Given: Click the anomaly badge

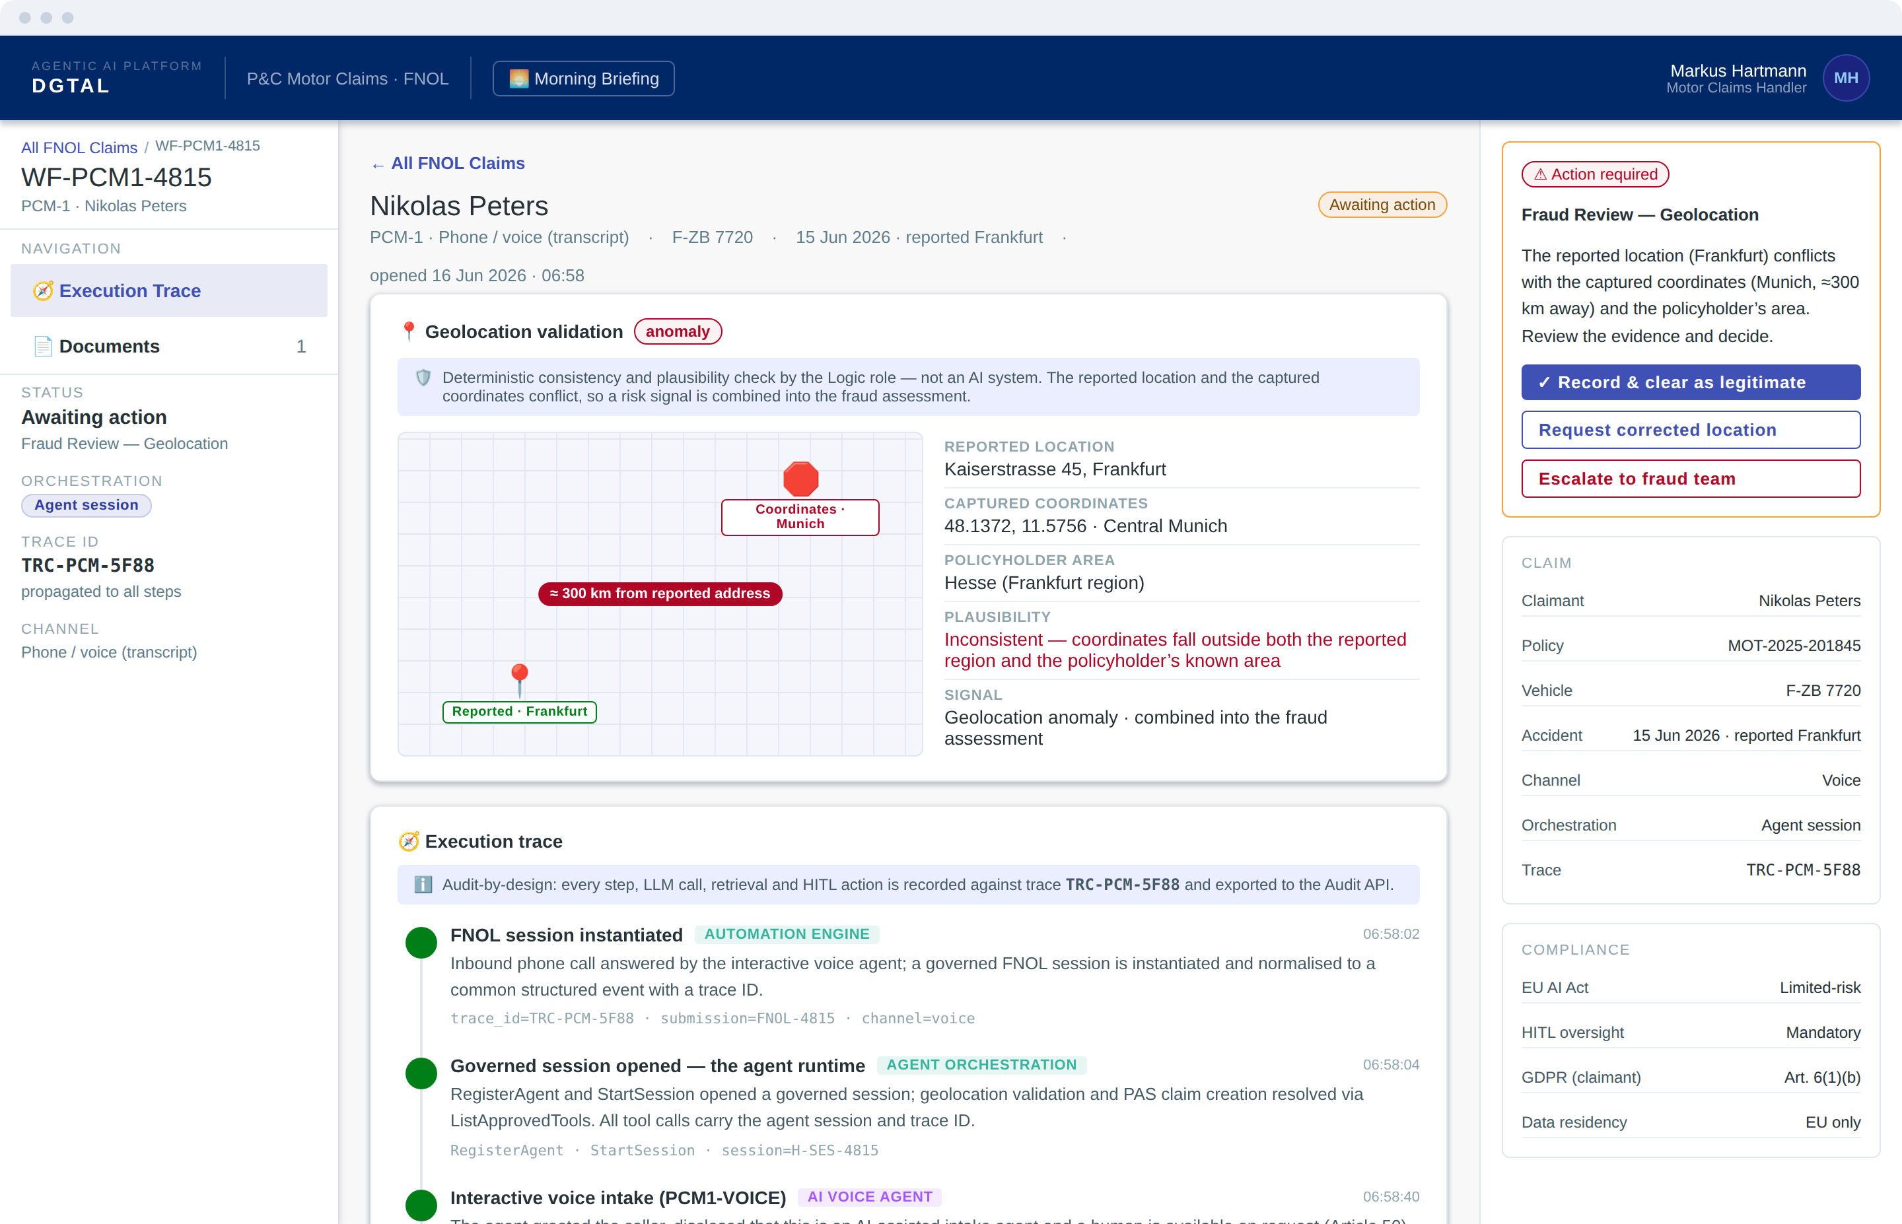Looking at the screenshot, I should (677, 331).
